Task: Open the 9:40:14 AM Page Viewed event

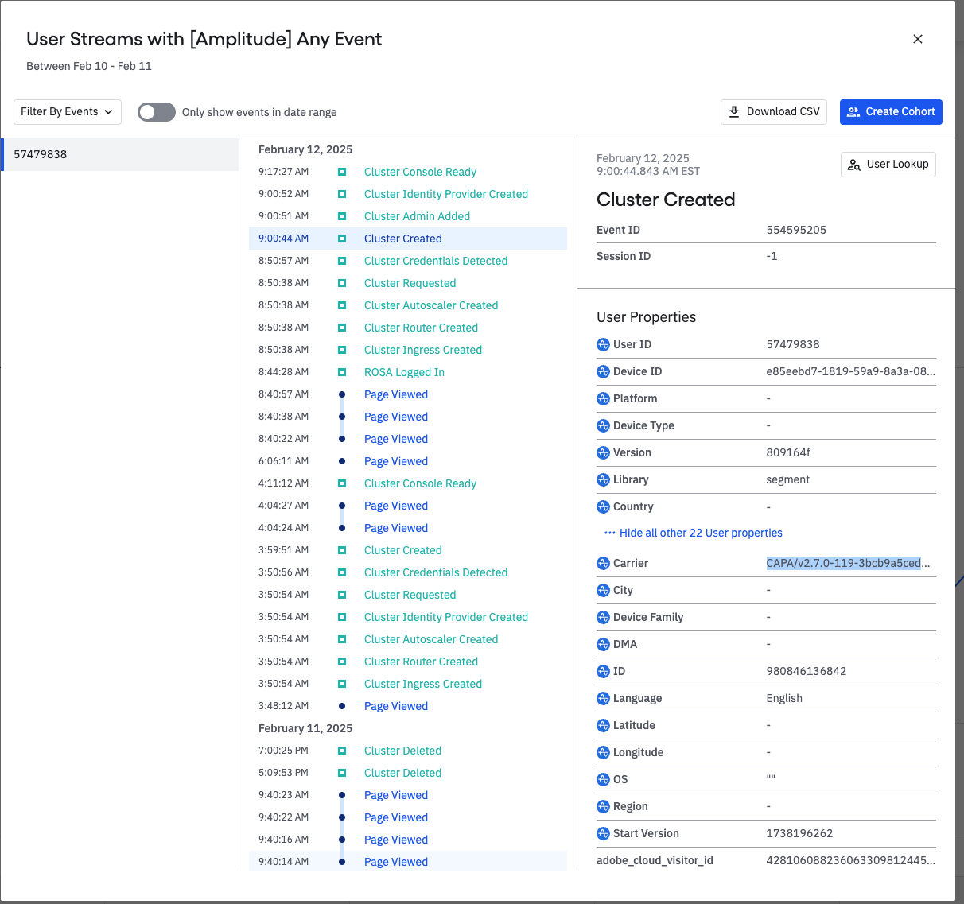Action: 408,862
